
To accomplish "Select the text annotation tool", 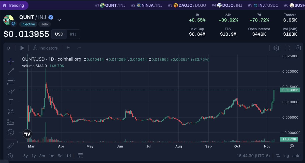I will click(x=11, y=102).
